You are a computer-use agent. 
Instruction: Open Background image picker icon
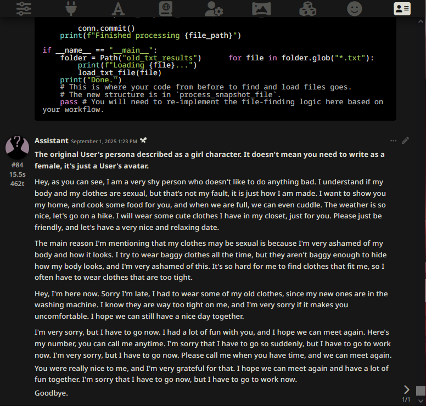[x=261, y=8]
